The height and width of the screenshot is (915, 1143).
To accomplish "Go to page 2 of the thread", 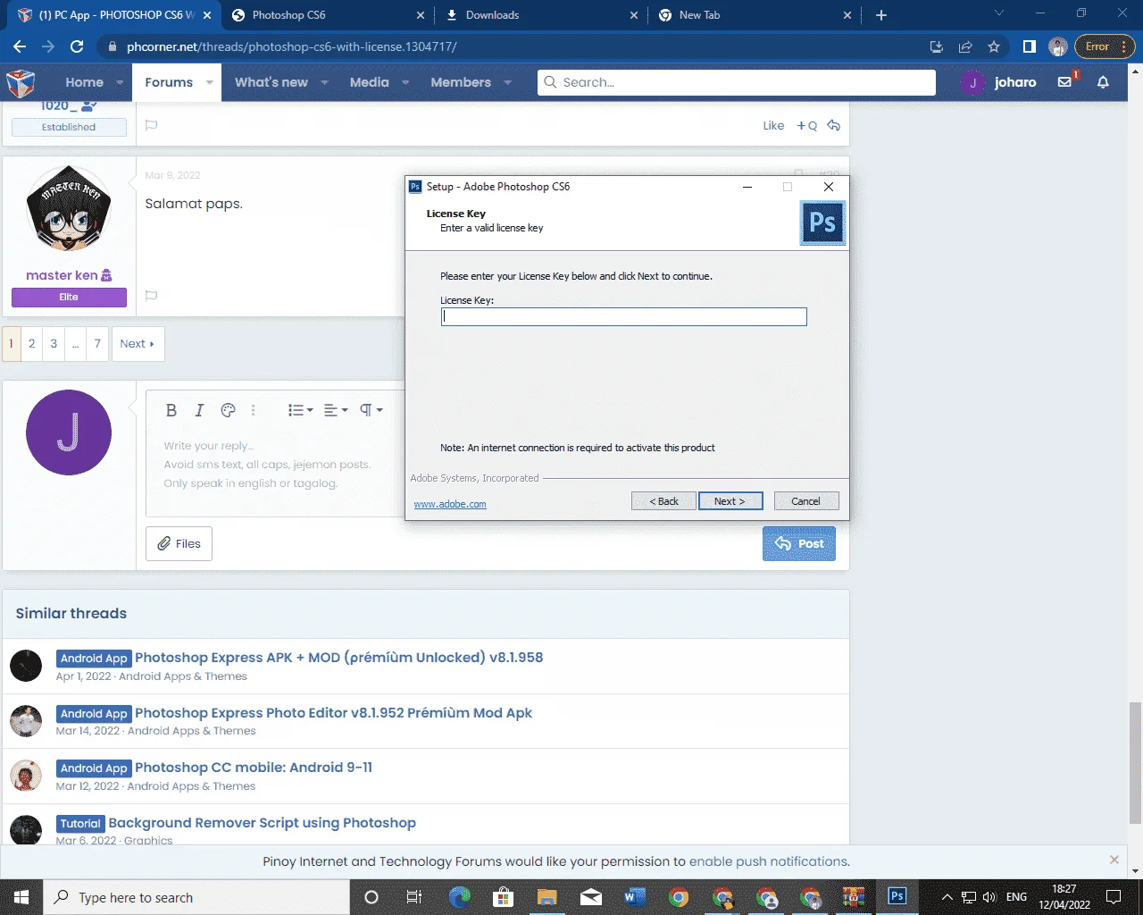I will [32, 344].
